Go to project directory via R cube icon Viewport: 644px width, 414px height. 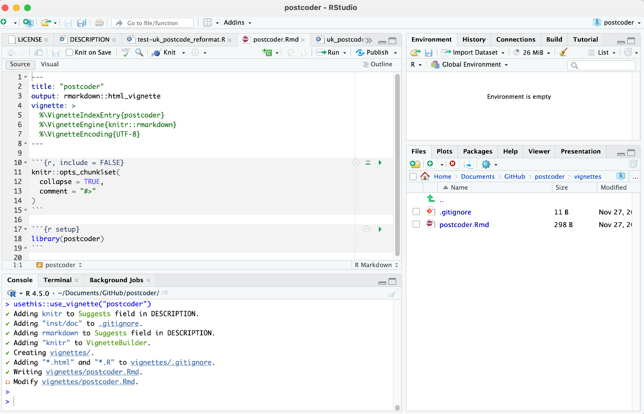tap(621, 177)
